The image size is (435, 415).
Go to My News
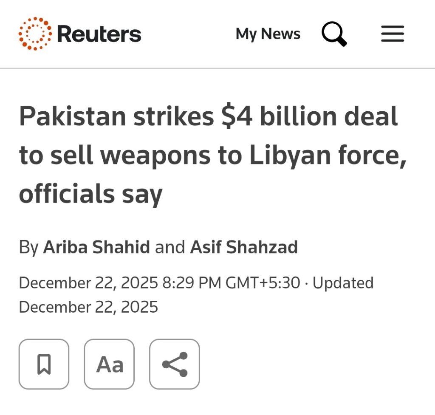click(x=268, y=34)
